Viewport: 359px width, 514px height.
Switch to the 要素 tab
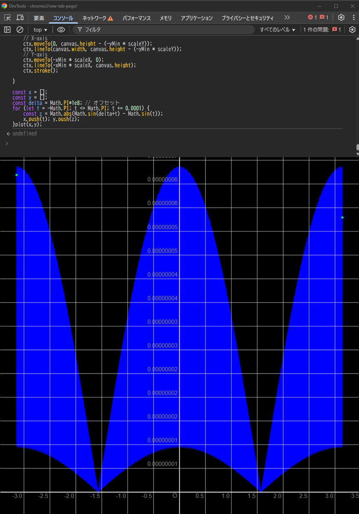(x=39, y=18)
